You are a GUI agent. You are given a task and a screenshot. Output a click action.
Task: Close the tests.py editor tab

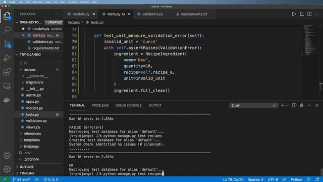coord(129,14)
